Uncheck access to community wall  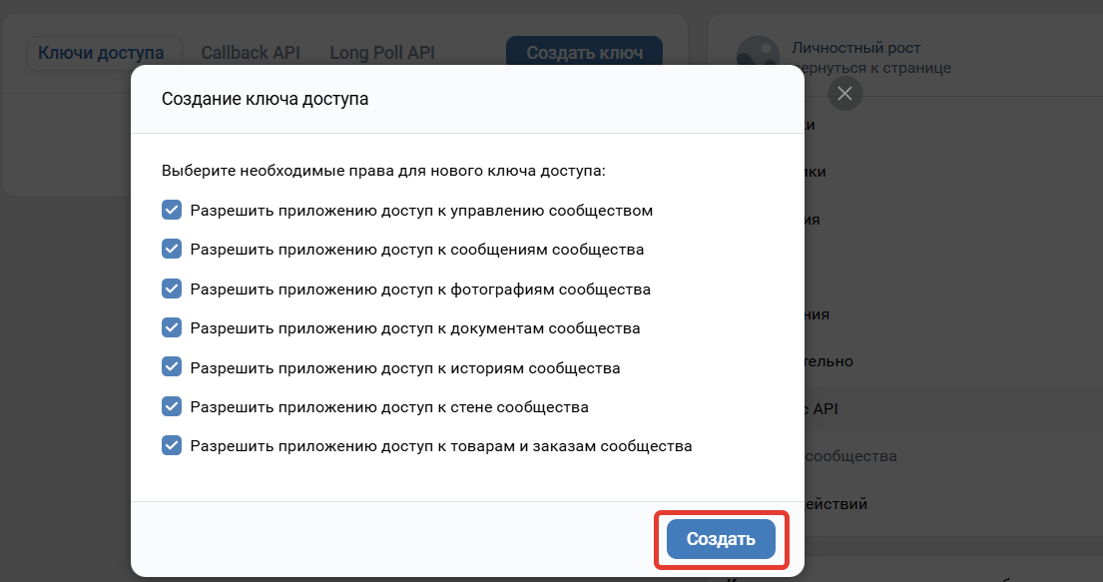pyautogui.click(x=172, y=406)
